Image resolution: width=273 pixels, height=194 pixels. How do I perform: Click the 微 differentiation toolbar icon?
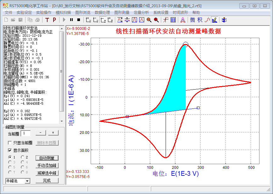193,20
